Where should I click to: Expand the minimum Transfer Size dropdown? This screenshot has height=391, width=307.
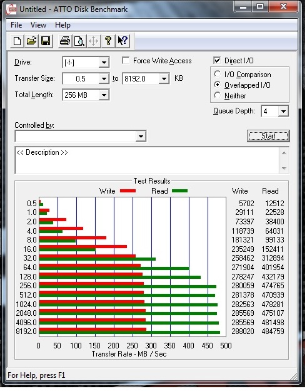click(x=104, y=79)
